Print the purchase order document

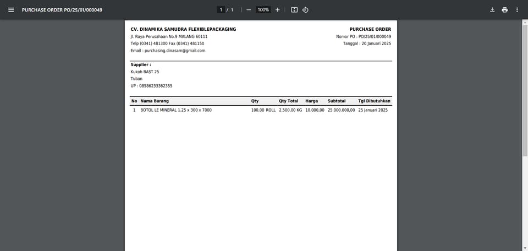click(504, 10)
